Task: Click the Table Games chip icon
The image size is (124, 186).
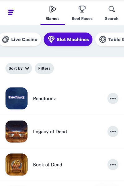Action: (103, 39)
